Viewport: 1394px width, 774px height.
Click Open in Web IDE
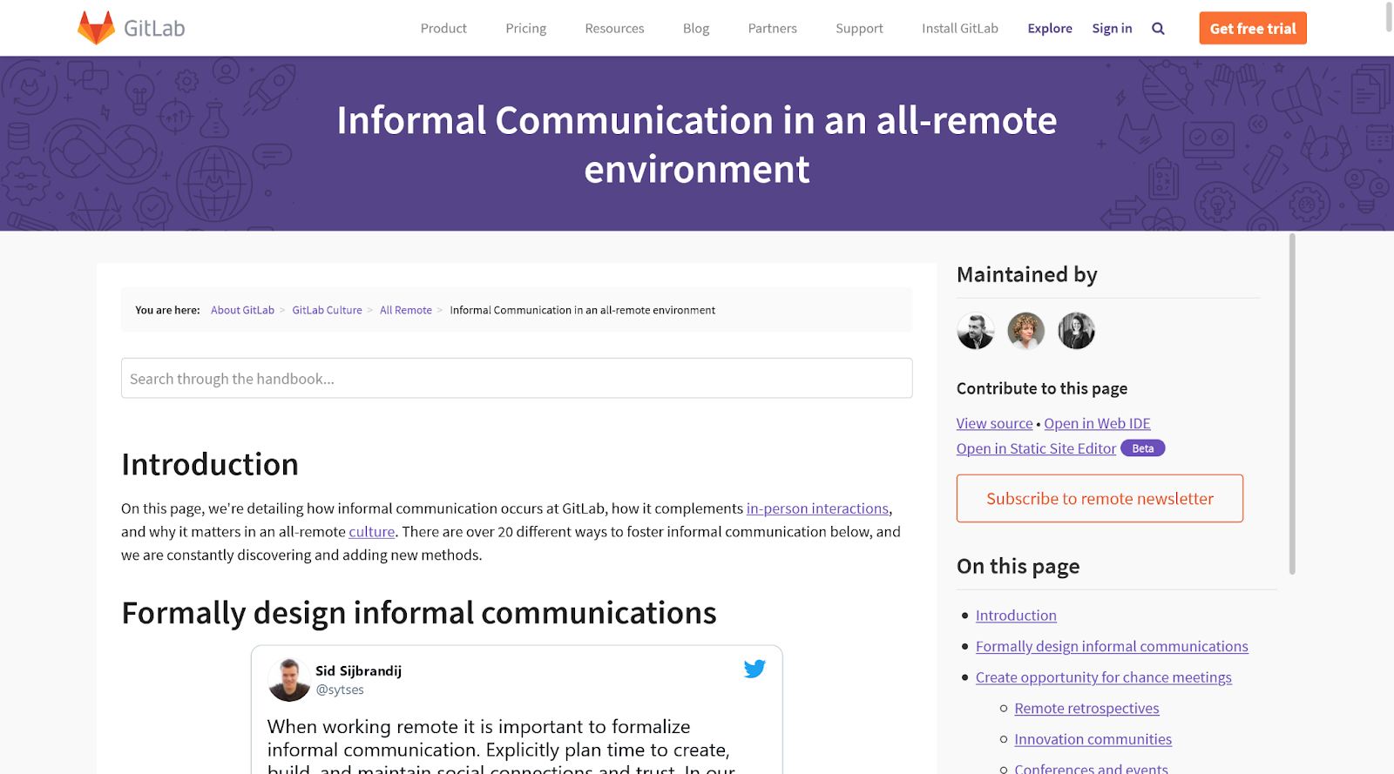[1097, 423]
